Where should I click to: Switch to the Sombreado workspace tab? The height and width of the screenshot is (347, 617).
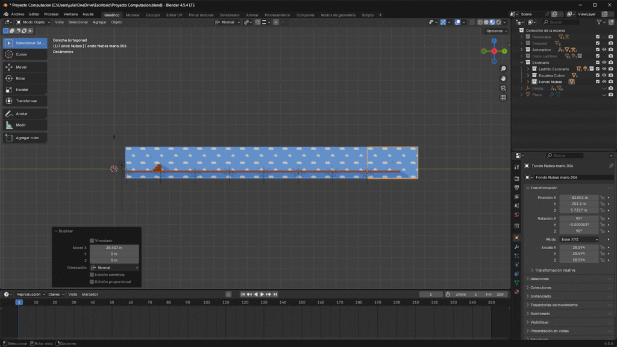tap(229, 15)
